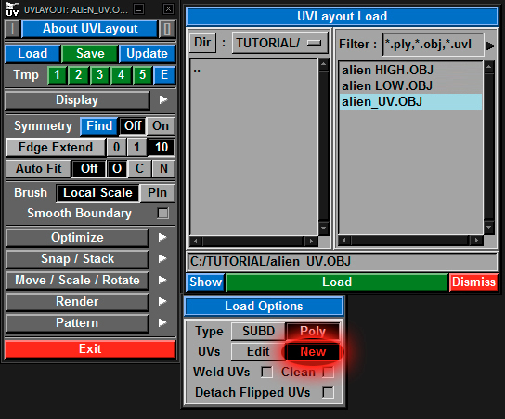Click the green Load button in Load dialog
Viewport: 505px width, 419px height.
[x=337, y=282]
